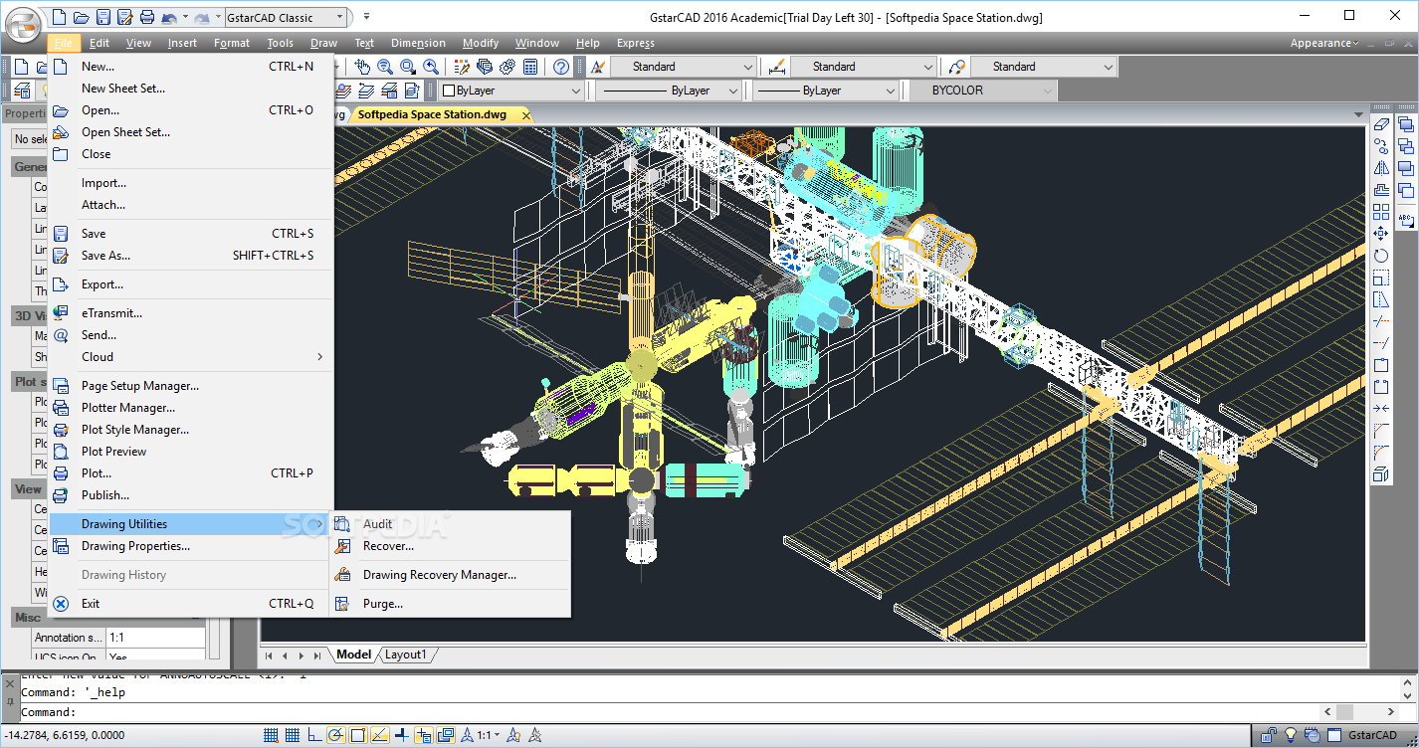Open the Edit menu

point(99,43)
